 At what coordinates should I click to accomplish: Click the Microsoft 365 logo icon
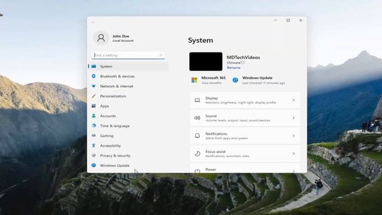tap(195, 80)
